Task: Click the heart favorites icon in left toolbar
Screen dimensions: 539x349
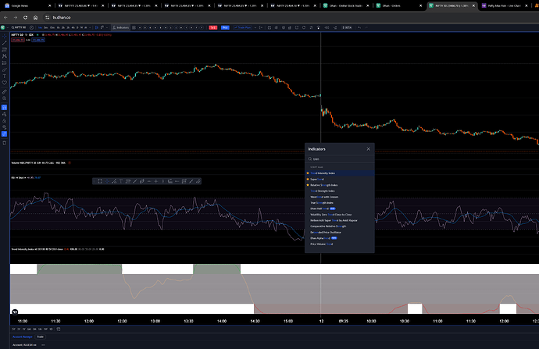Action: pos(4,83)
